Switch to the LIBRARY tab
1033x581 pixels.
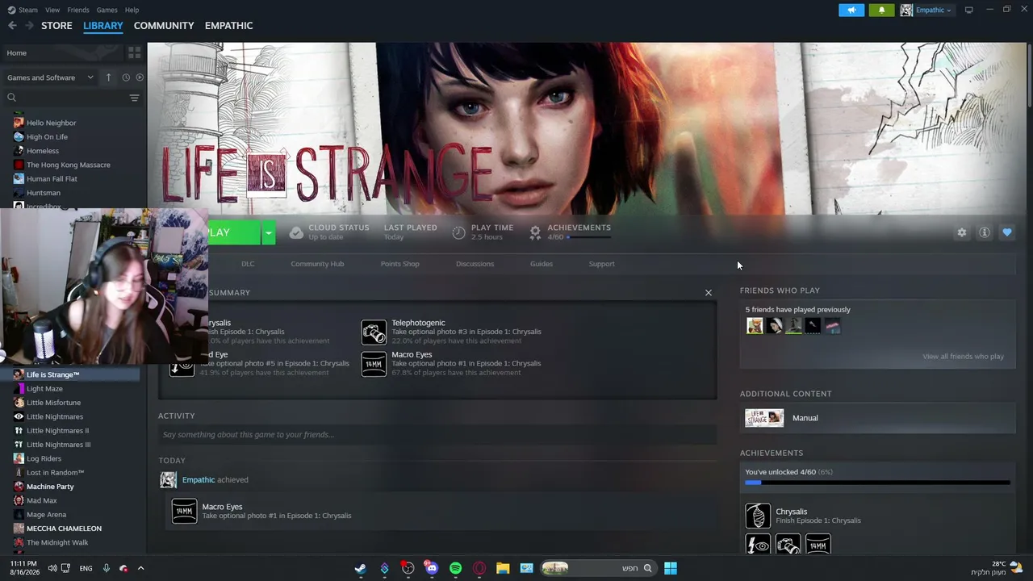tap(103, 26)
